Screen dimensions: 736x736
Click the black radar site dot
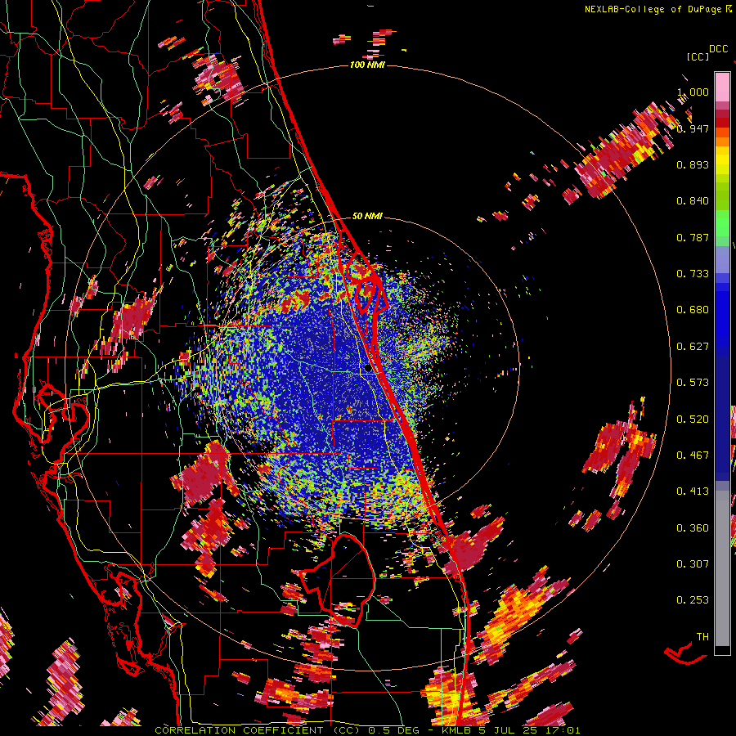click(367, 369)
